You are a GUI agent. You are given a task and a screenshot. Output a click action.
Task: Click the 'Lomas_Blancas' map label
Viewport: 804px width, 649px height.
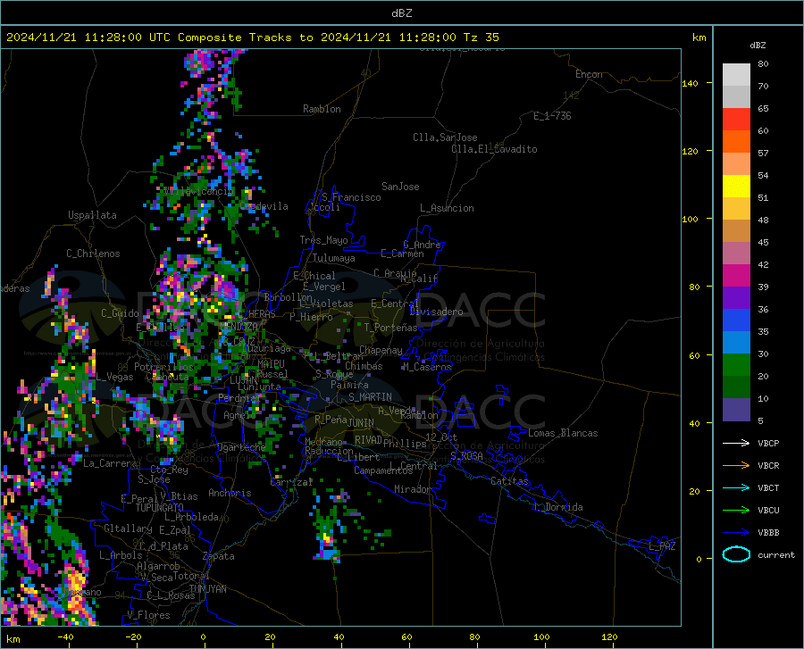coord(563,433)
